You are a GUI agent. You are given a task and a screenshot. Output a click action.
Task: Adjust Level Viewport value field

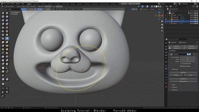point(187,57)
